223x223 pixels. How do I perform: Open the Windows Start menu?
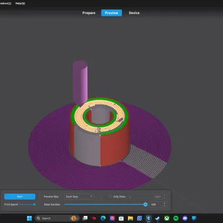click(x=29, y=218)
